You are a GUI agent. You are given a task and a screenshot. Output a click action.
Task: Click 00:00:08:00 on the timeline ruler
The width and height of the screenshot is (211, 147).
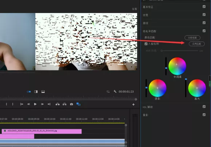[x=17, y=119]
